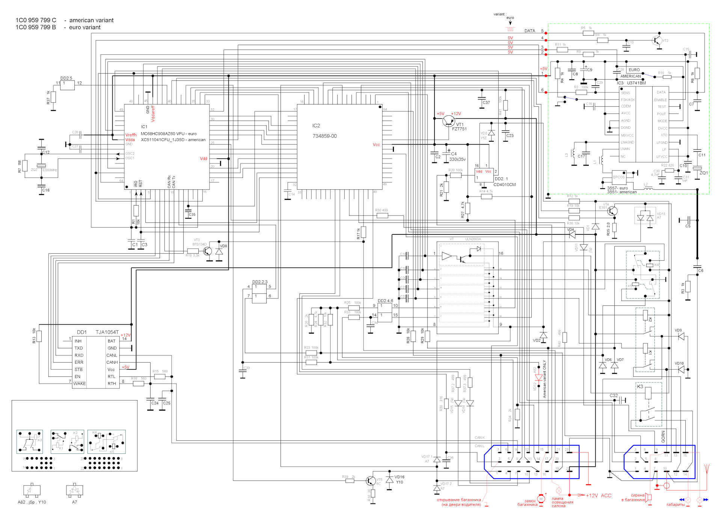Select the IC3 U3741BM receiver block
721x520 pixels.
[x=644, y=124]
